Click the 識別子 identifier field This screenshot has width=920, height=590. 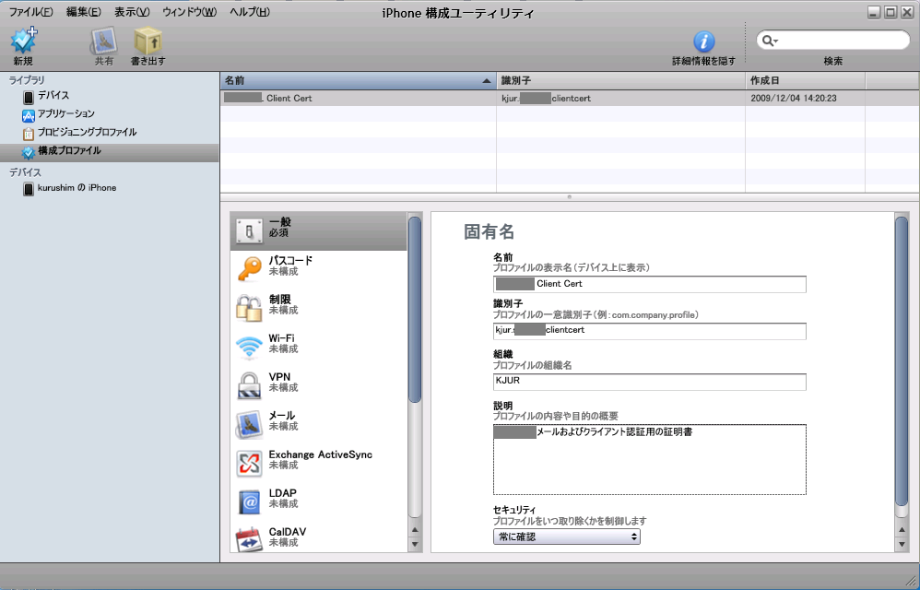(x=650, y=331)
